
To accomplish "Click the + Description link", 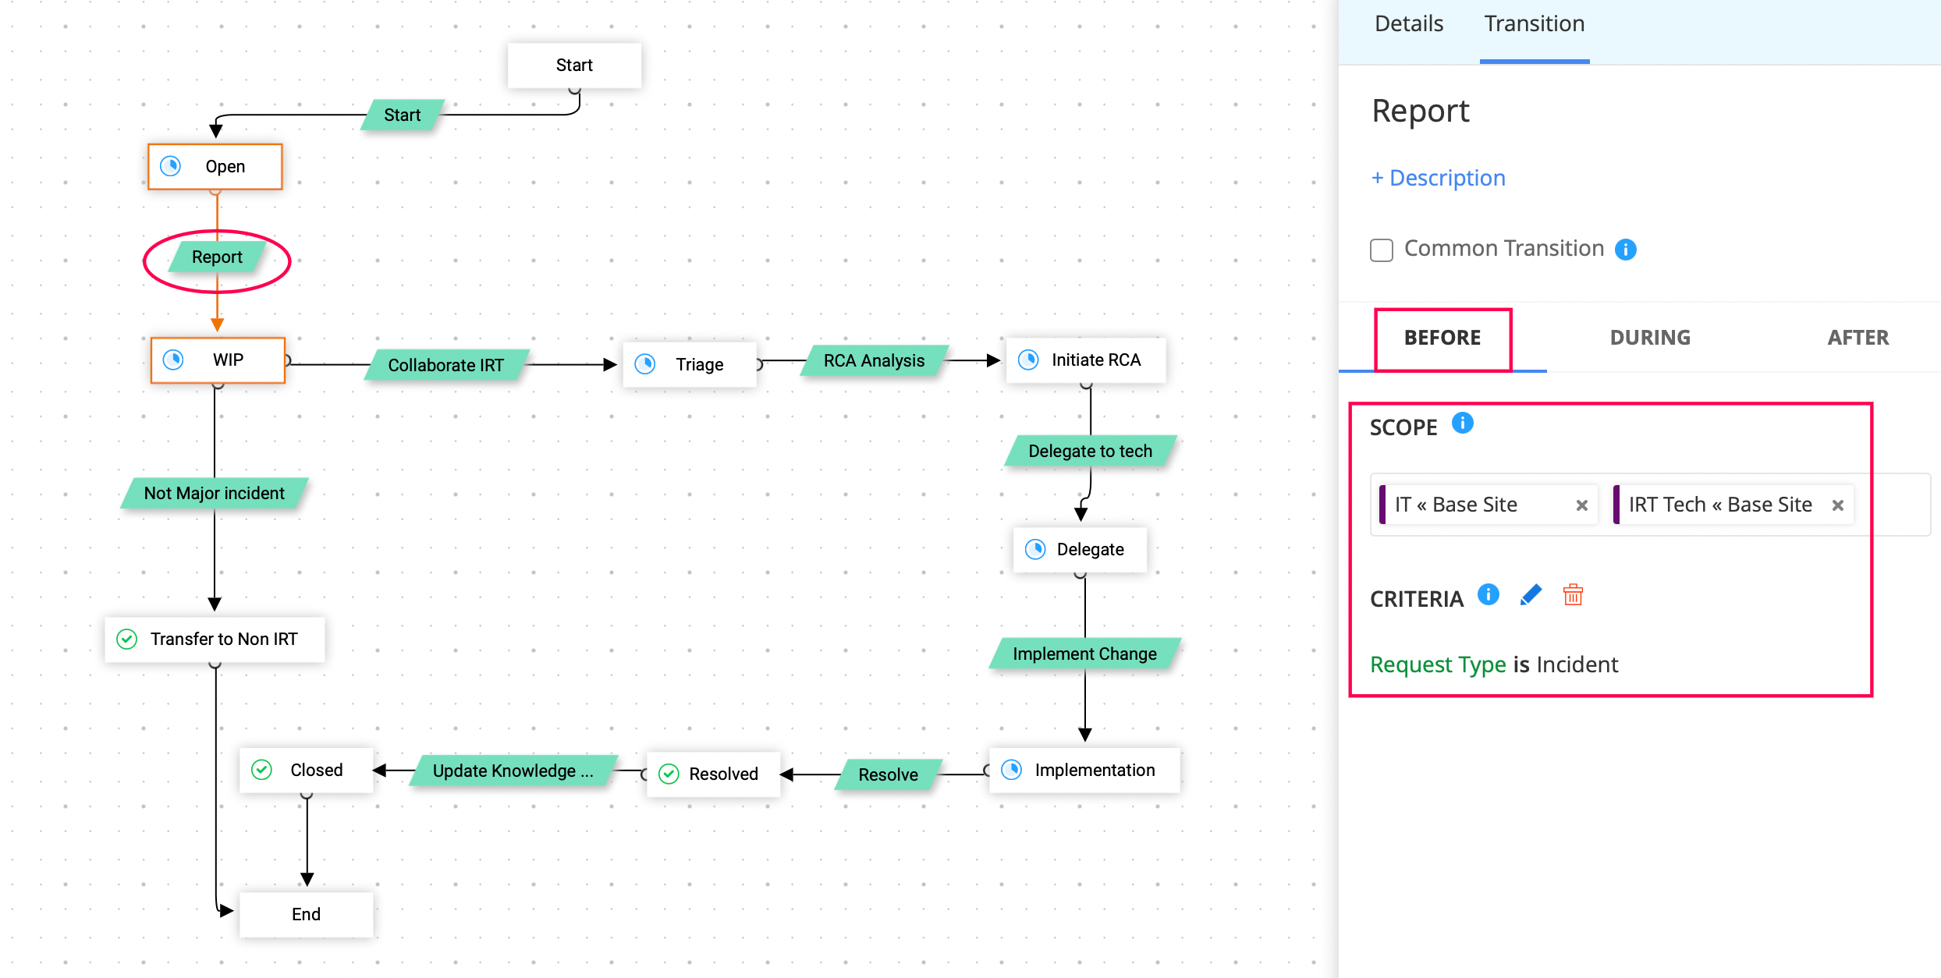I will point(1438,178).
